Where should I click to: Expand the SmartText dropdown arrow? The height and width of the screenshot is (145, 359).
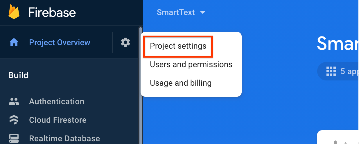(203, 12)
